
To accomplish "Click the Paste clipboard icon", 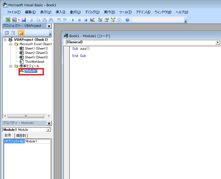I will pos(44,20).
